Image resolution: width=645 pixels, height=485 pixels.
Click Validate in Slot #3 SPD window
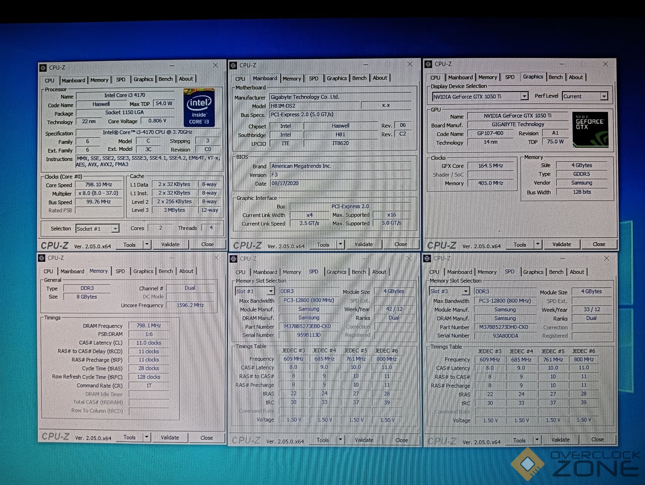pyautogui.click(x=560, y=440)
